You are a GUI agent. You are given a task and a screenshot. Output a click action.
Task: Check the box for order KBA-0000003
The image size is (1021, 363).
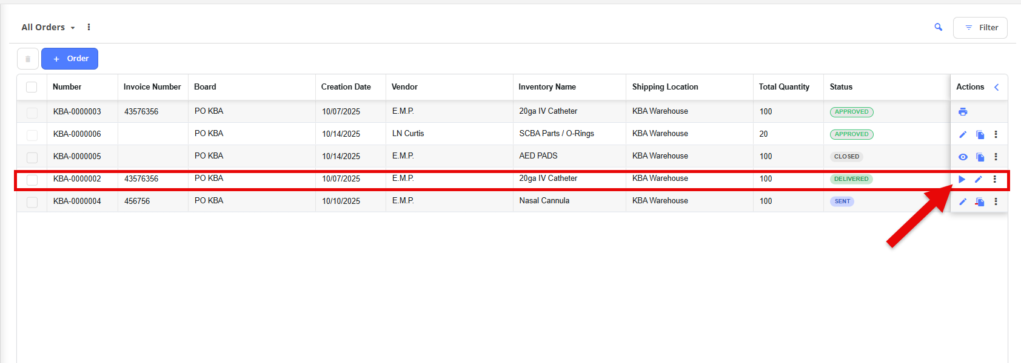click(32, 113)
